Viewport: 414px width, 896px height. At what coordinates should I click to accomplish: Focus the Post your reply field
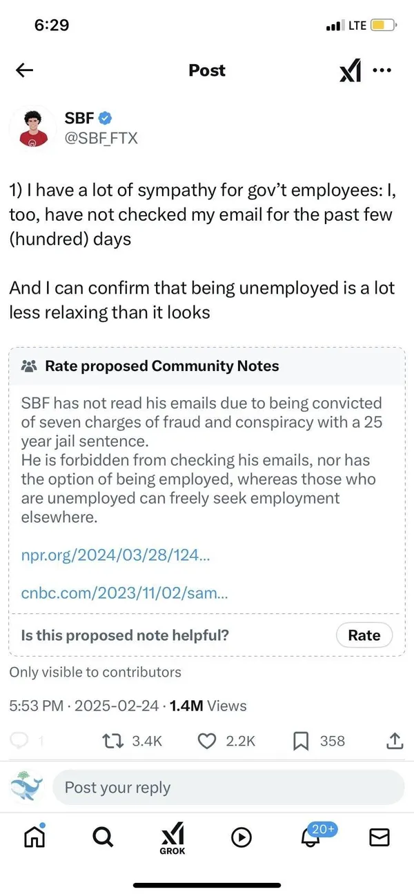(x=228, y=788)
